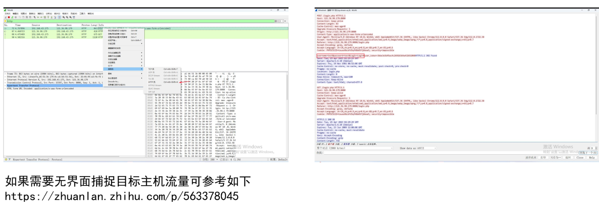Reload the capture file from the toolbar
The height and width of the screenshot is (203, 599).
click(x=30, y=17)
